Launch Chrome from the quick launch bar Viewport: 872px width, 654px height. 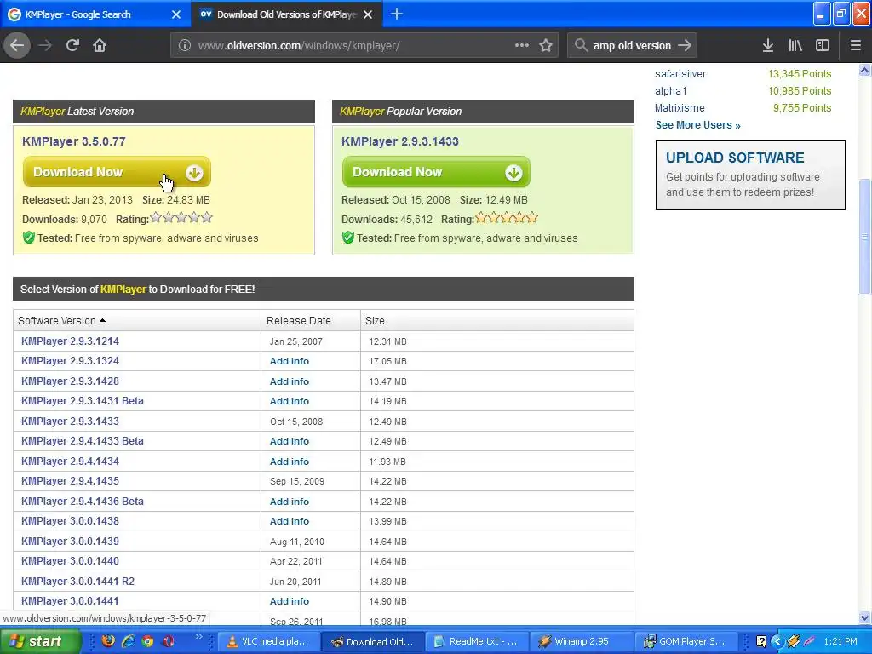pyautogui.click(x=147, y=641)
